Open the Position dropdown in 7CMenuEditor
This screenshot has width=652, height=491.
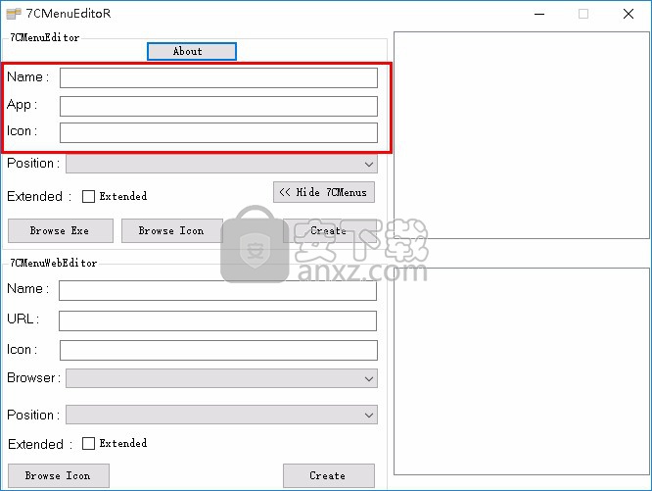coord(221,164)
